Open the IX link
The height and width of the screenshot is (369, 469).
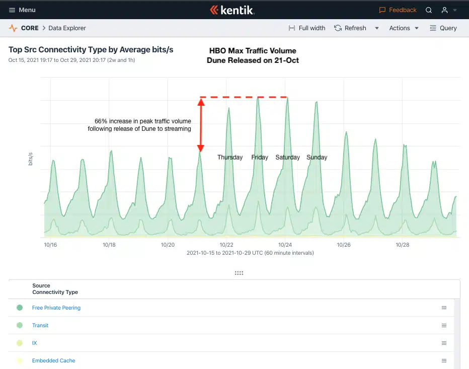click(34, 343)
